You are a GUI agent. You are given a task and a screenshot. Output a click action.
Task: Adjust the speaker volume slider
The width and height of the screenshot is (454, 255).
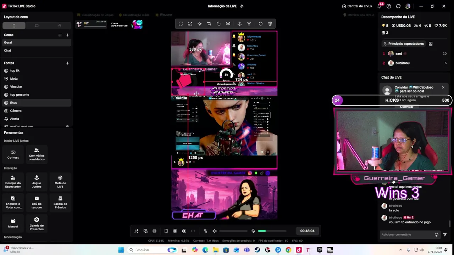click(x=233, y=231)
